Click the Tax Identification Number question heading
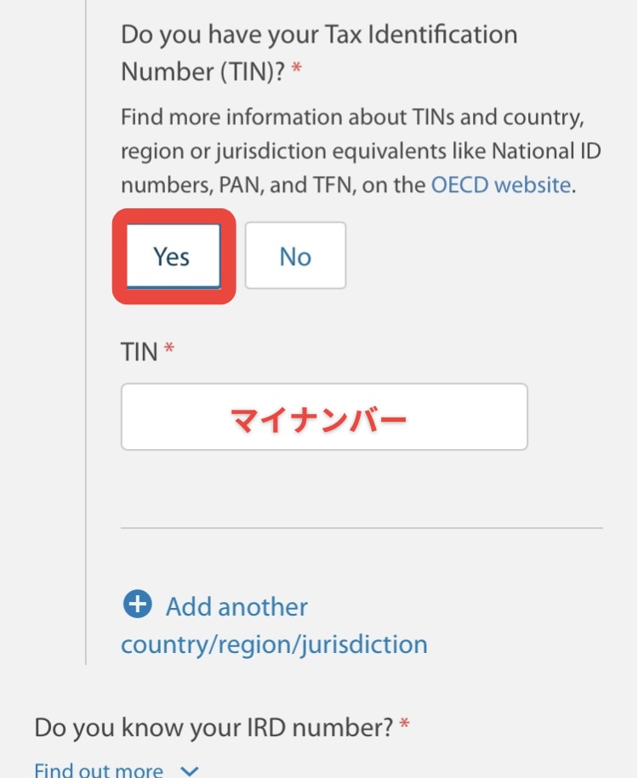Image resolution: width=638 pixels, height=778 pixels. [x=319, y=36]
